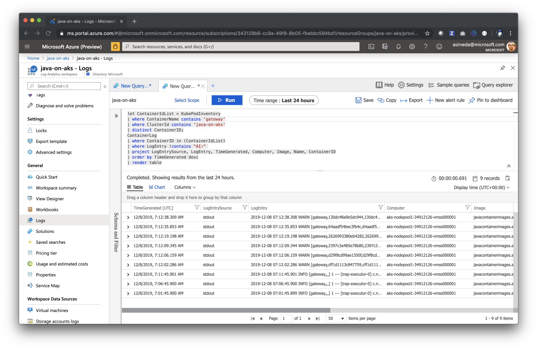The image size is (537, 349).
Task: Open query Settings in the toolbar
Action: (410, 85)
